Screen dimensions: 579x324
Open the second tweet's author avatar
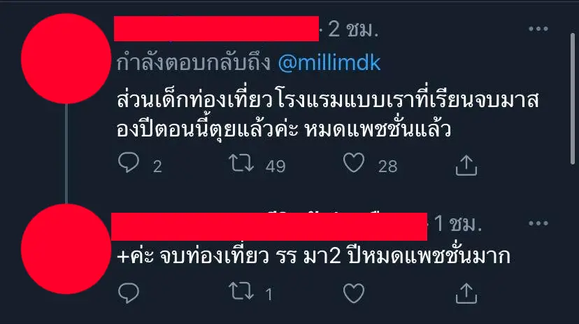point(66,249)
